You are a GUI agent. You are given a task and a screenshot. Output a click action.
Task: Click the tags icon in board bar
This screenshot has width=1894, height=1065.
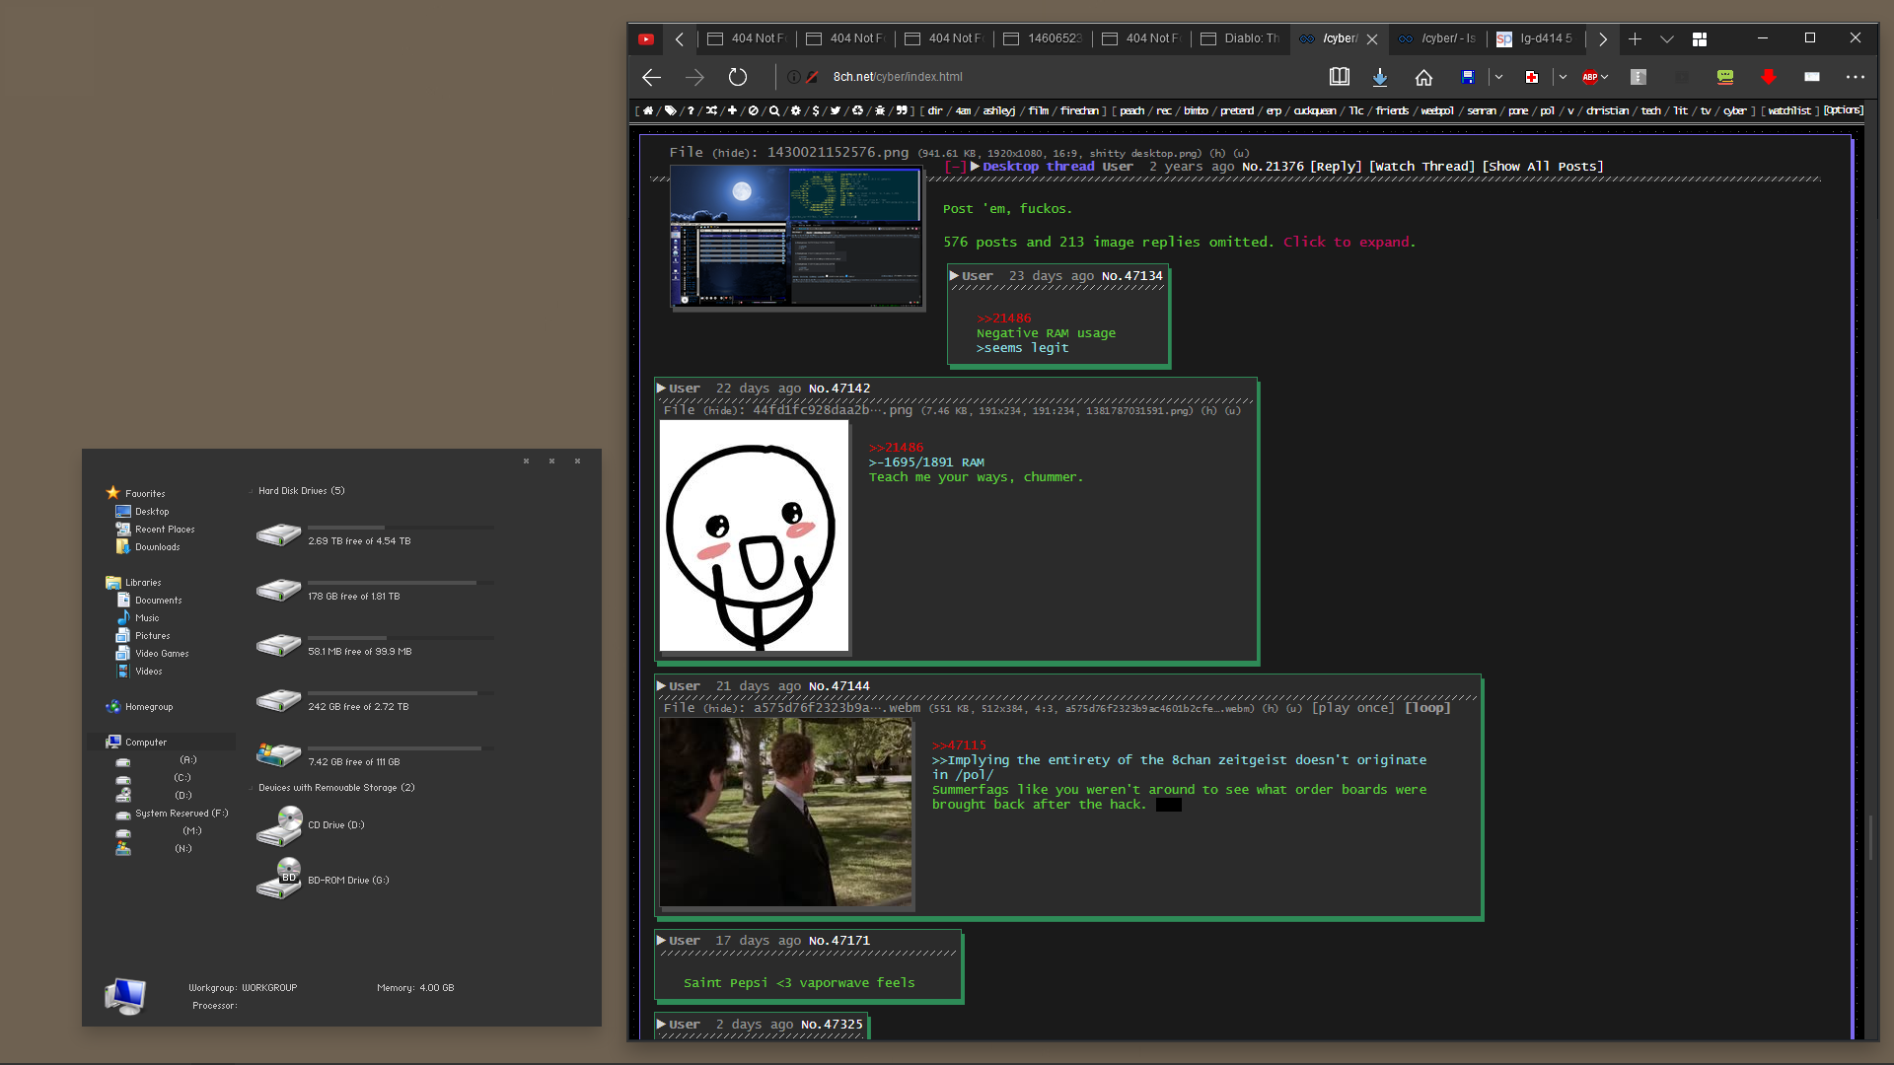[x=670, y=110]
